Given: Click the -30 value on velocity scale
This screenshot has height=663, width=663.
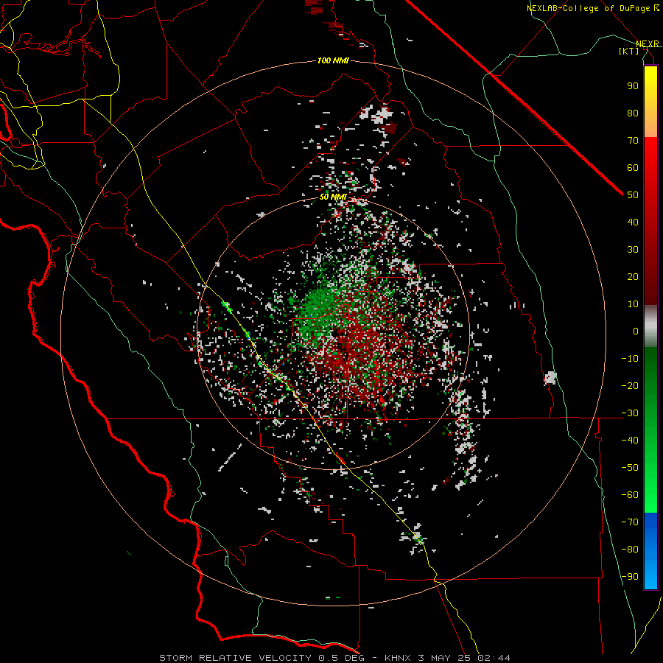Looking at the screenshot, I should click(630, 413).
